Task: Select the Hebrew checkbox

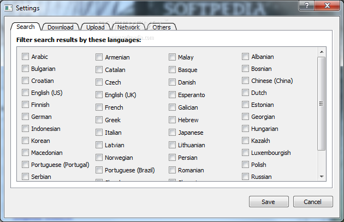Action: point(172,120)
